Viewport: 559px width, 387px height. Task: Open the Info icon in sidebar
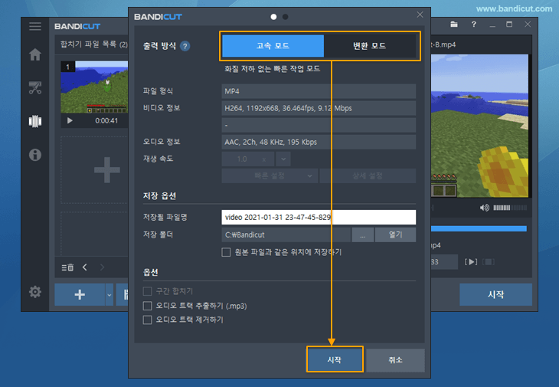pos(35,155)
